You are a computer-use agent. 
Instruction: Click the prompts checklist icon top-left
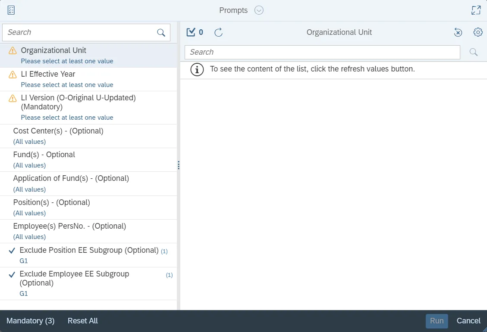point(11,10)
